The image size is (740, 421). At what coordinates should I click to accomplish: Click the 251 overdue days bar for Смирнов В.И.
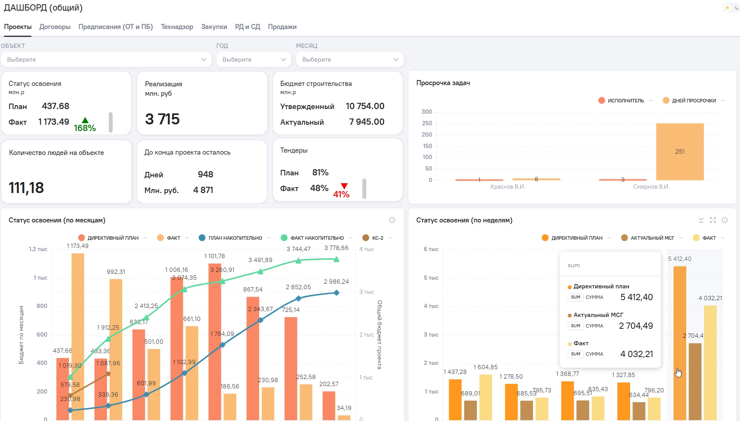(x=680, y=151)
